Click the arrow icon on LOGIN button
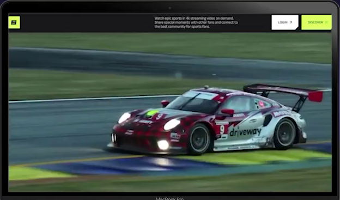 click(x=291, y=22)
